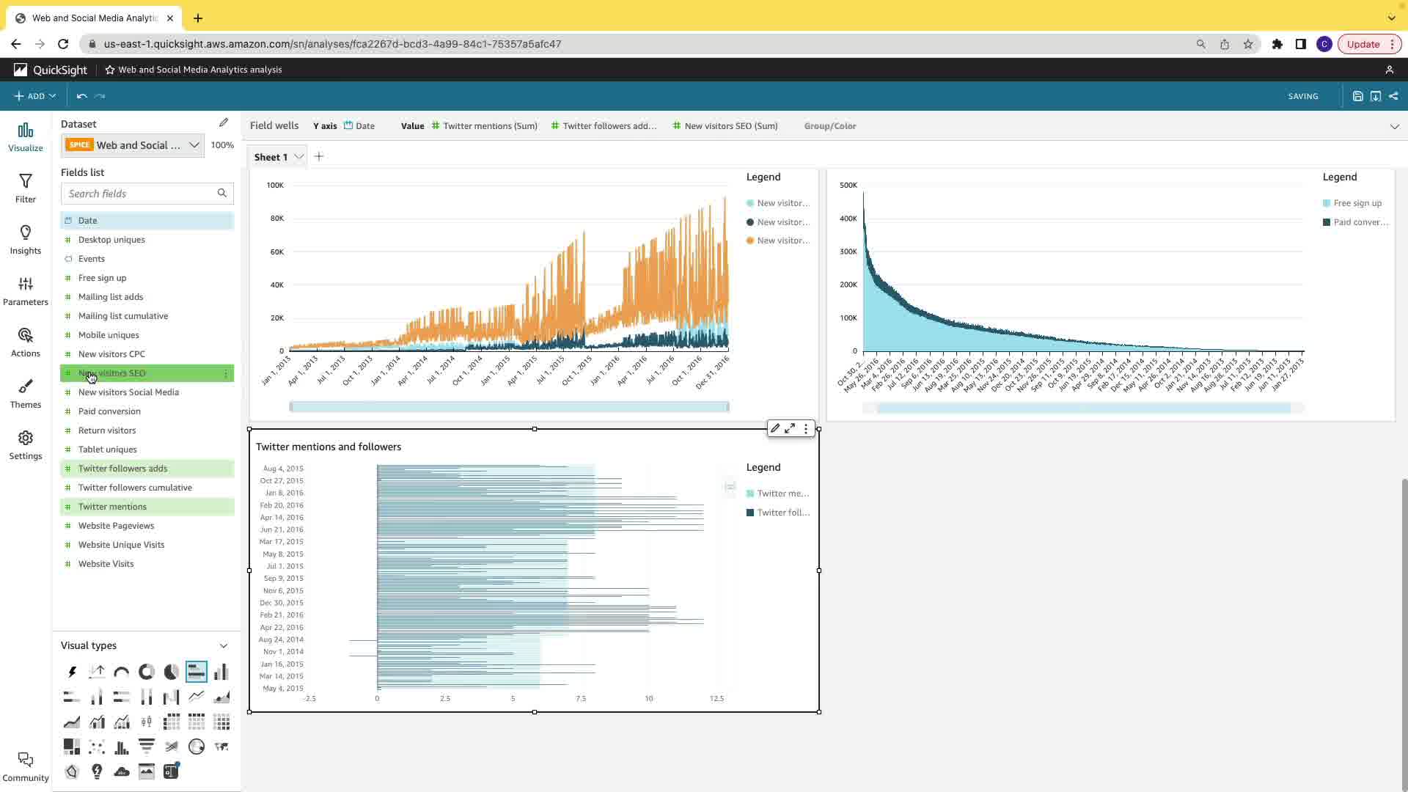Collapse the Visual types panel

(224, 646)
